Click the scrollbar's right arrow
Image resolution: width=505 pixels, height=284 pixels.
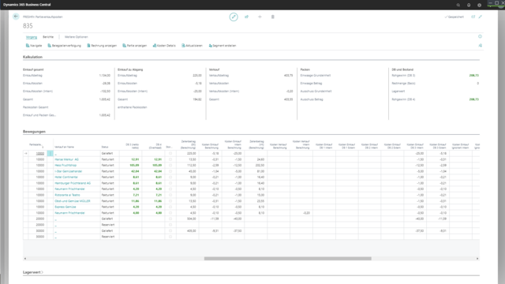(x=477, y=259)
